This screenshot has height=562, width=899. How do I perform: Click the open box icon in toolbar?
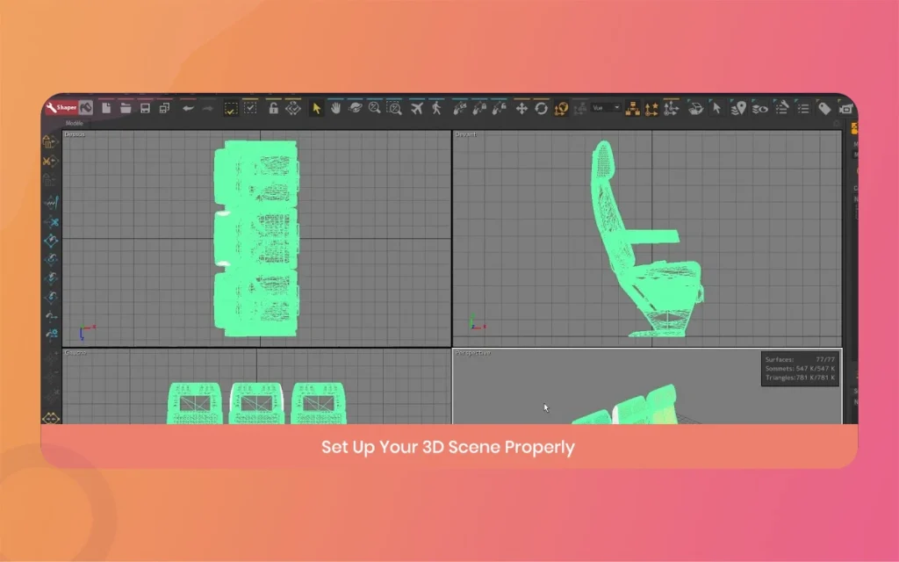tap(695, 108)
